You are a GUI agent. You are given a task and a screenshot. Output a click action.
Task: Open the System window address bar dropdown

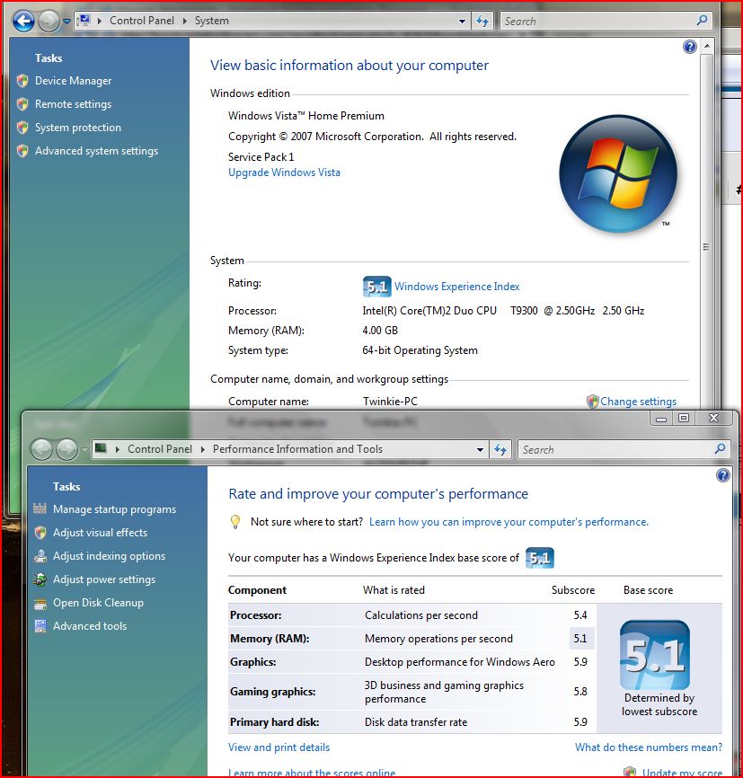pos(462,21)
